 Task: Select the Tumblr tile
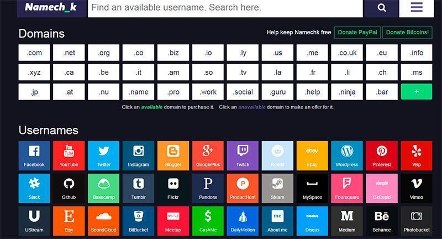(x=139, y=189)
